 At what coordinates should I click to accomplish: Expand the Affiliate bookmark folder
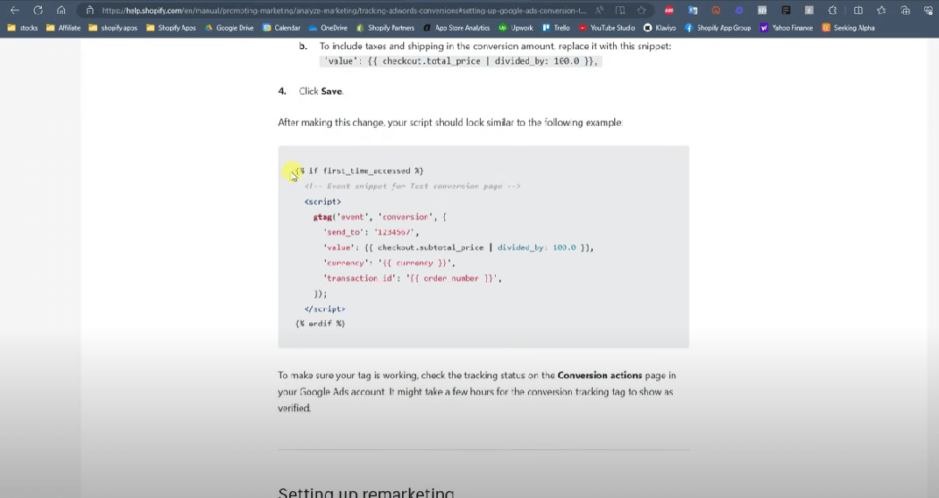pyautogui.click(x=63, y=28)
